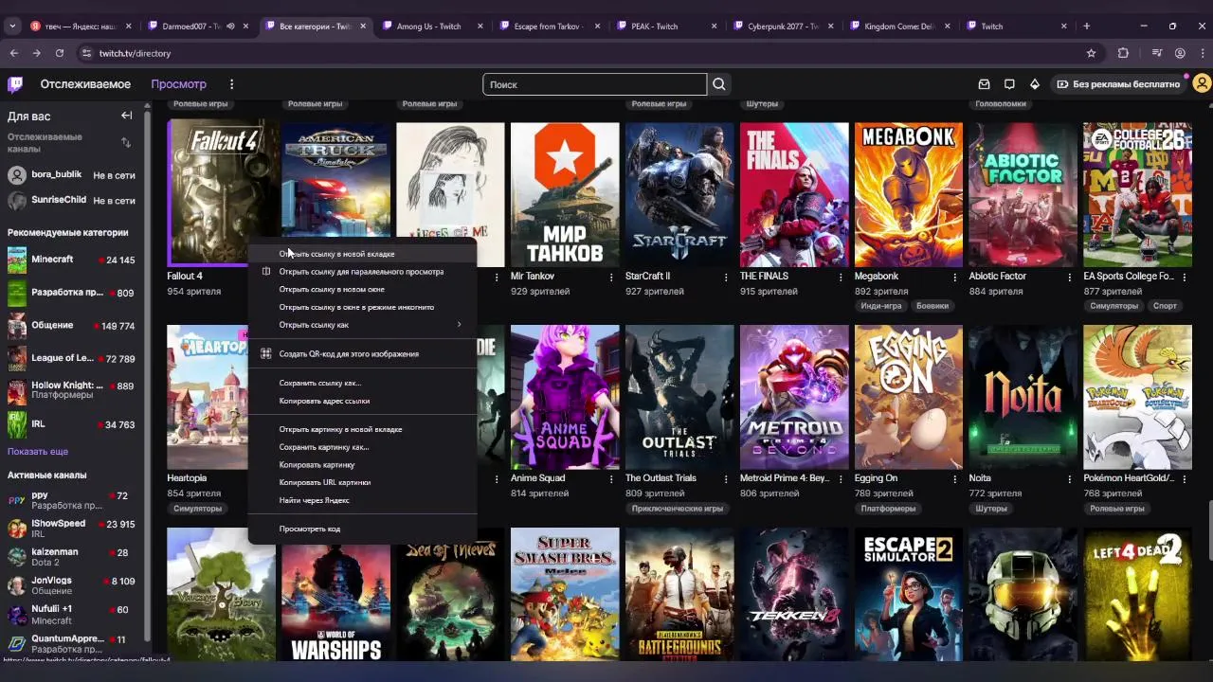This screenshot has width=1213, height=682.
Task: Open the Отслеживаемое navigation link
Action: point(85,84)
